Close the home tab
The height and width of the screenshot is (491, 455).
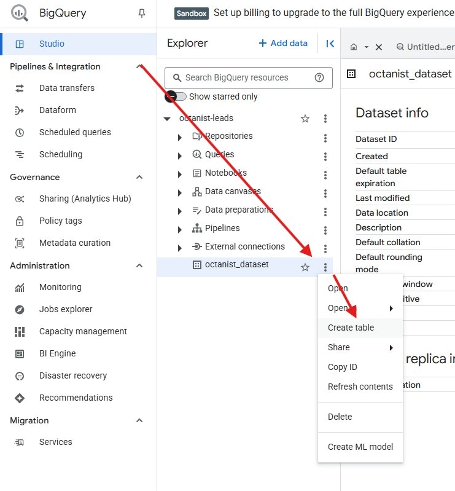tap(379, 47)
